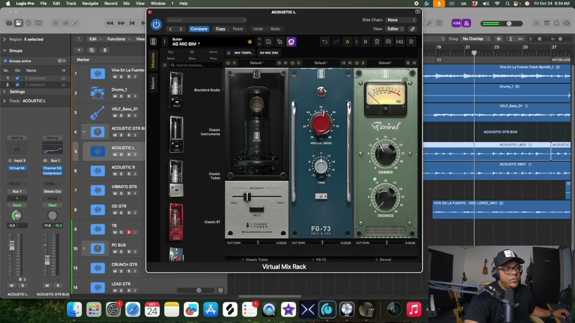Clear the rack with trash icon
The width and height of the screenshot is (575, 323).
point(377,42)
